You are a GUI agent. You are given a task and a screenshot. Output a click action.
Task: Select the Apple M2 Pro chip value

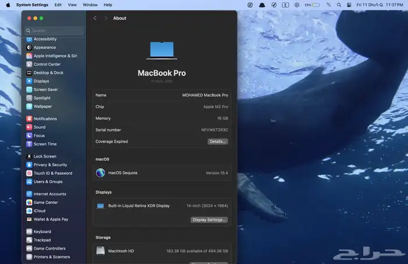coord(216,106)
